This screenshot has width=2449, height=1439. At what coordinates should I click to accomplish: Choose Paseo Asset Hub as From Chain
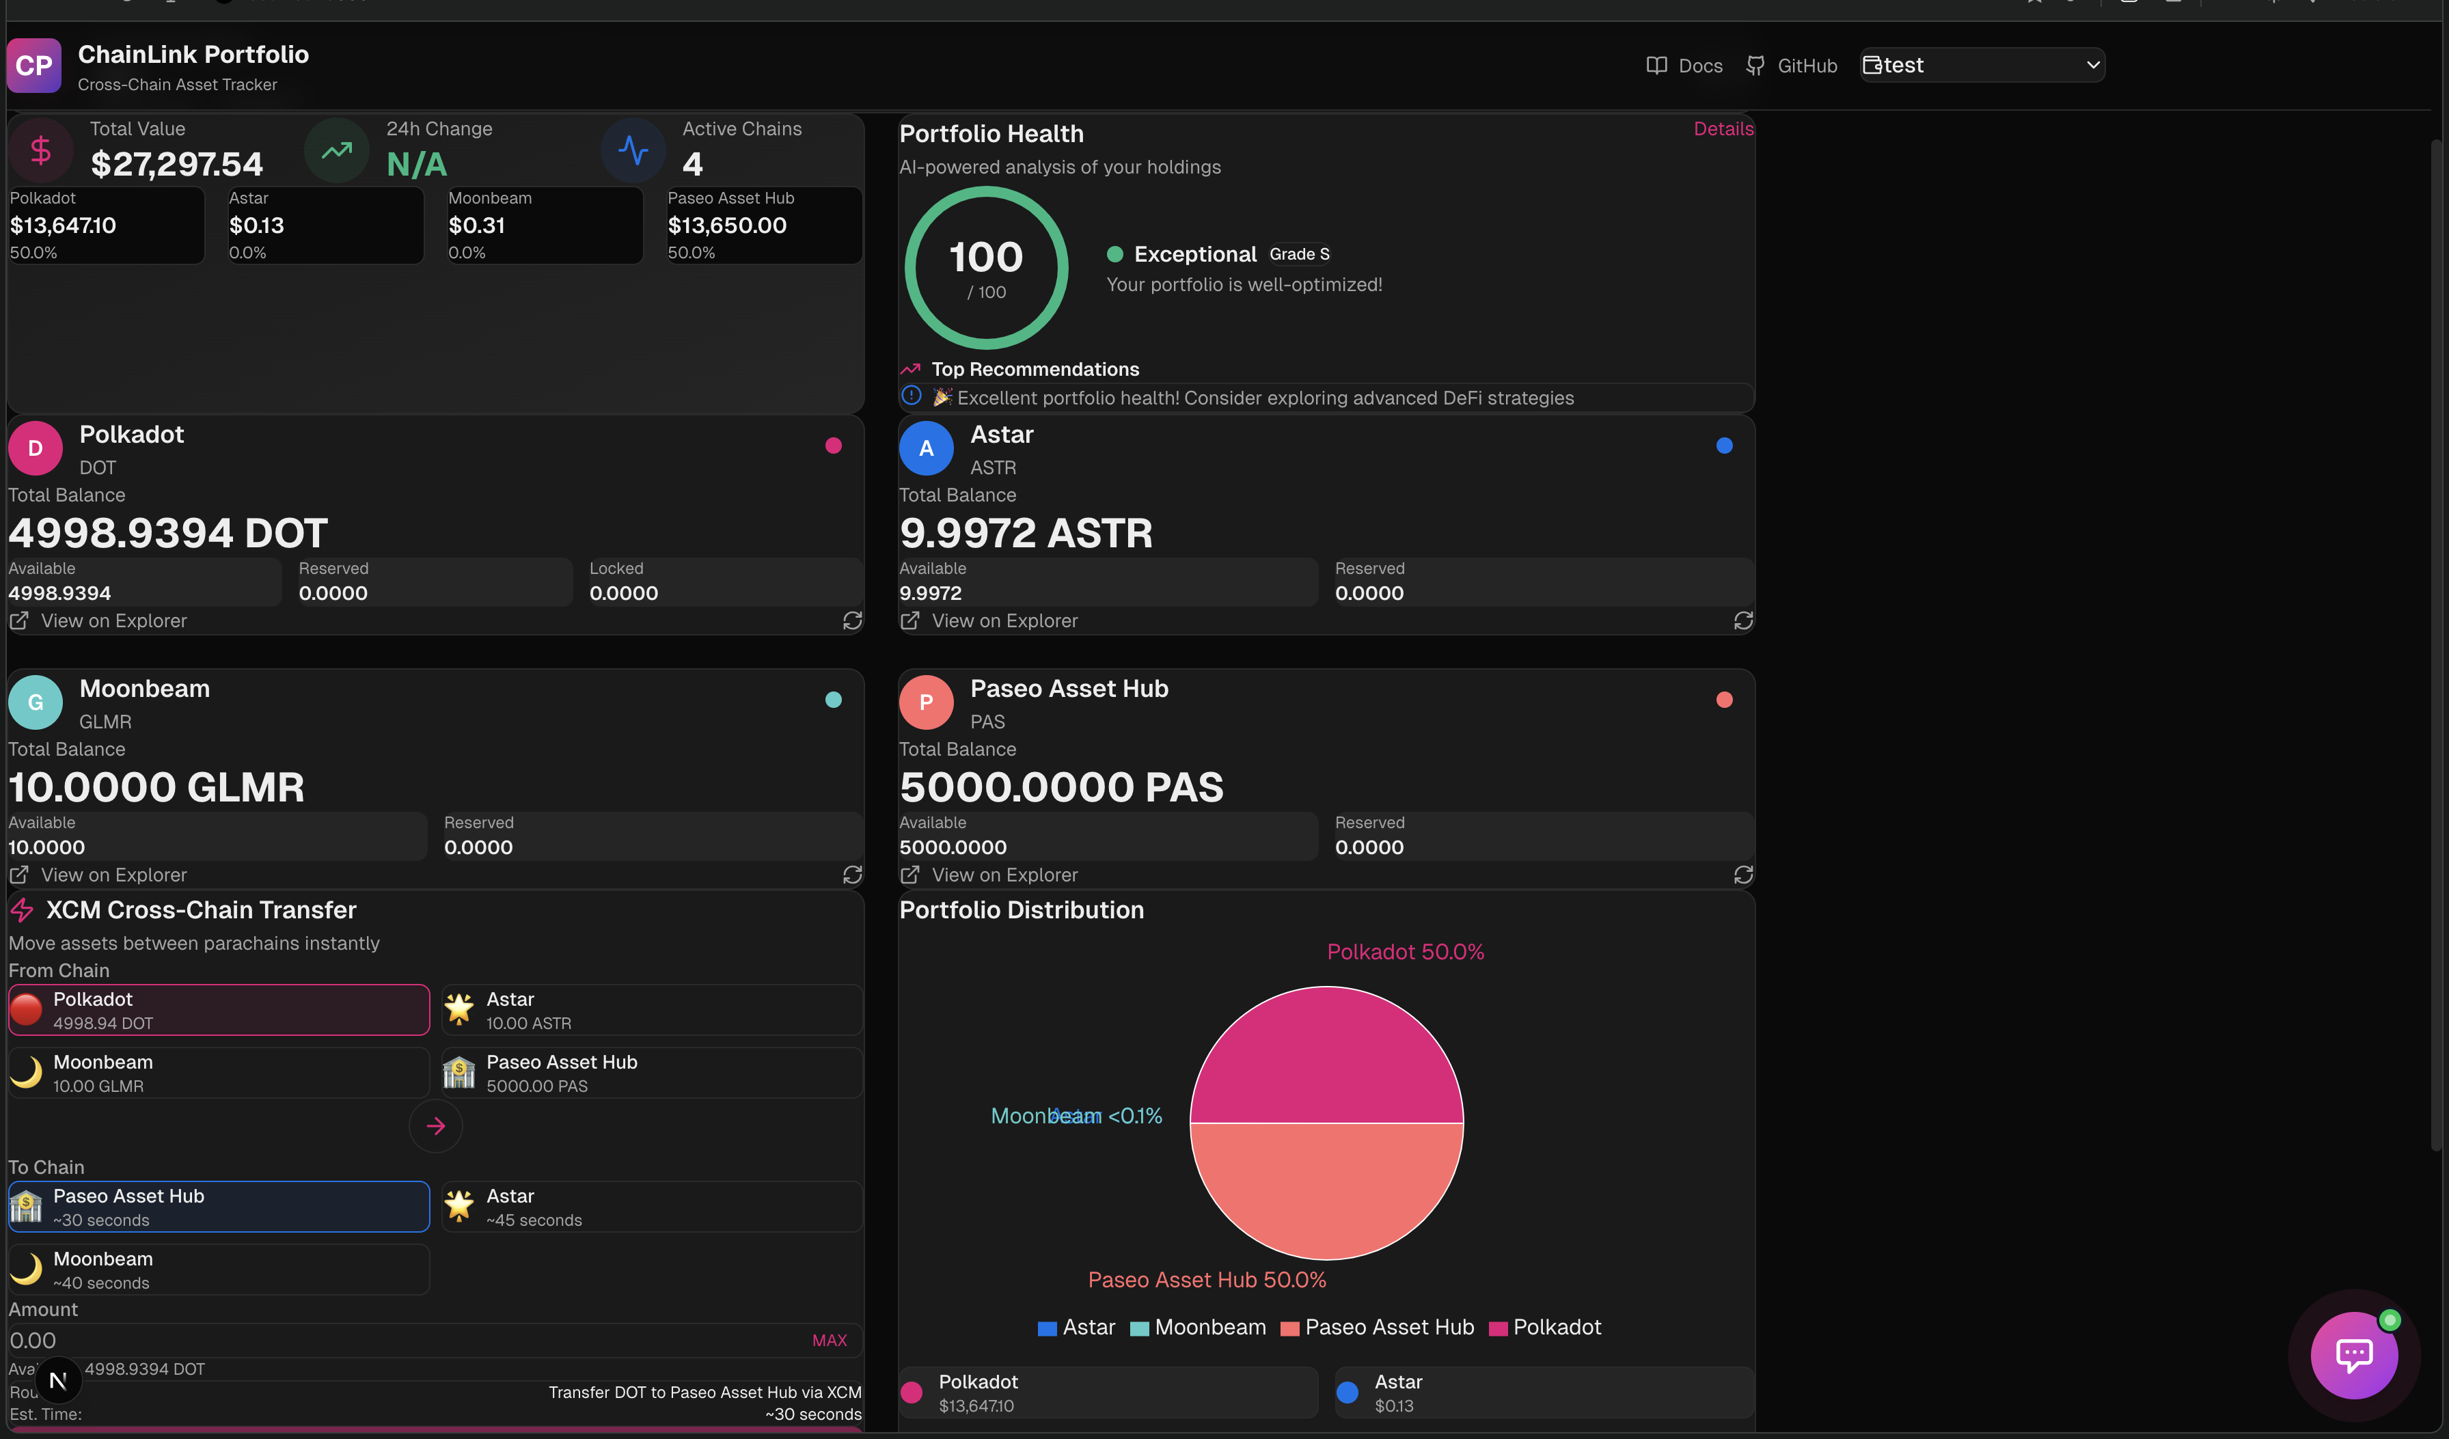pyautogui.click(x=651, y=1073)
